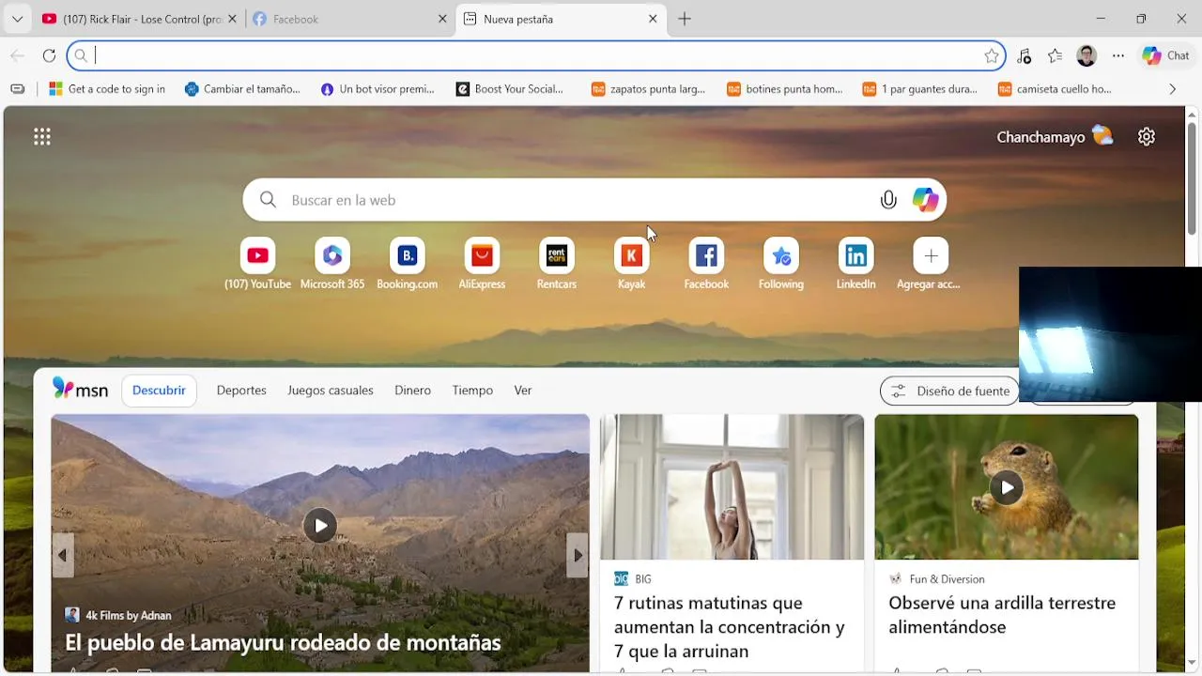Image resolution: width=1202 pixels, height=676 pixels.
Task: View the Chanchamayo weather icon
Action: coord(1102,136)
